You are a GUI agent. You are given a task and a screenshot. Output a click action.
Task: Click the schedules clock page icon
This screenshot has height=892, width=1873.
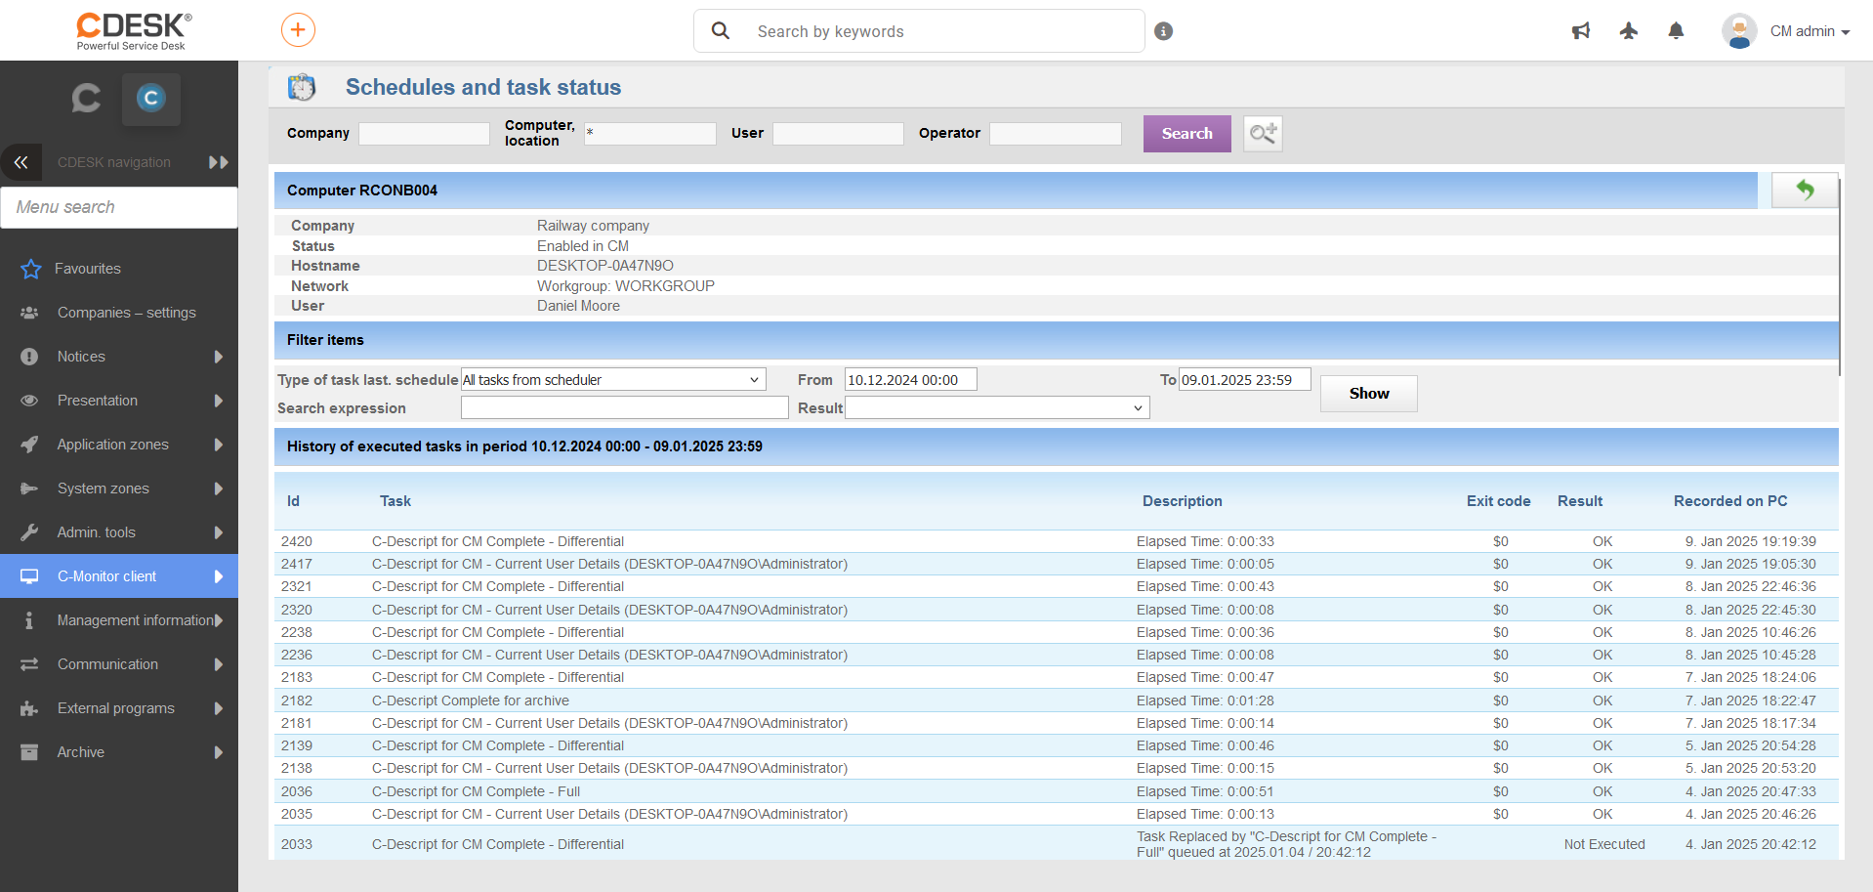pyautogui.click(x=302, y=87)
